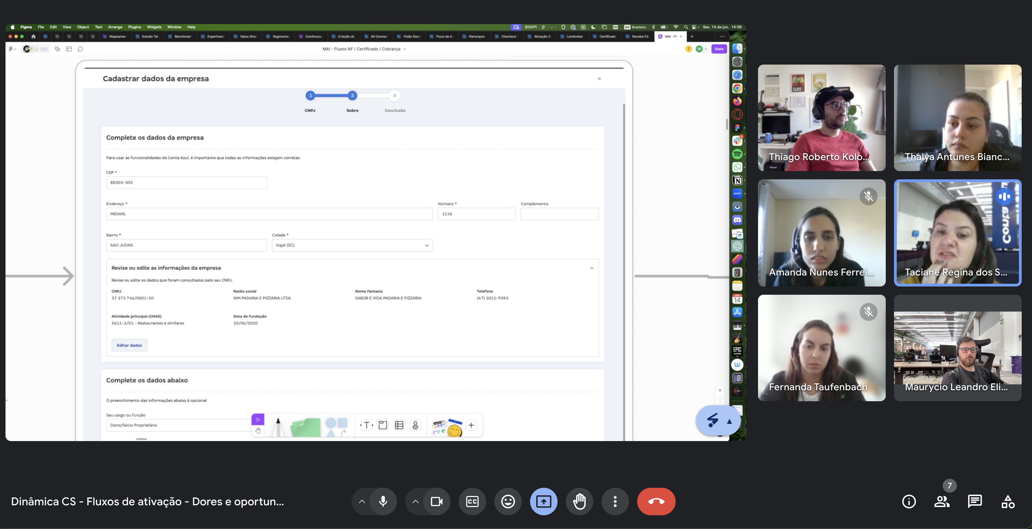Viewport: 1032px width, 529px height.
Task: Raise hand in the meeting
Action: pos(579,502)
